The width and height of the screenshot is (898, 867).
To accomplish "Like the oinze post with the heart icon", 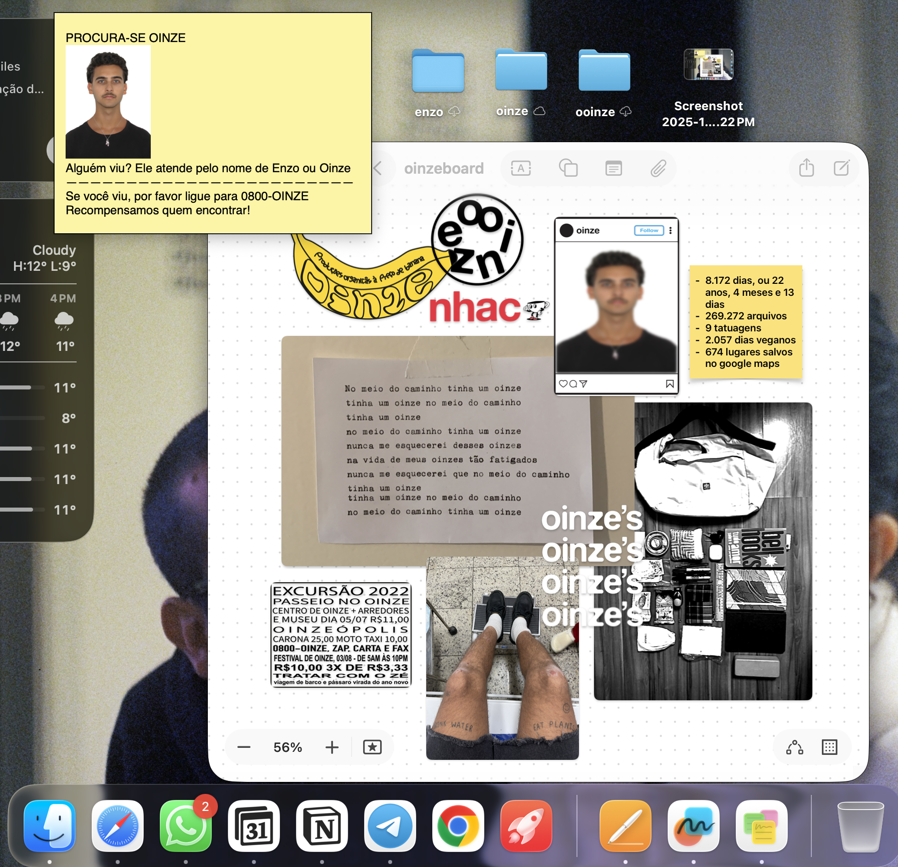I will click(563, 384).
